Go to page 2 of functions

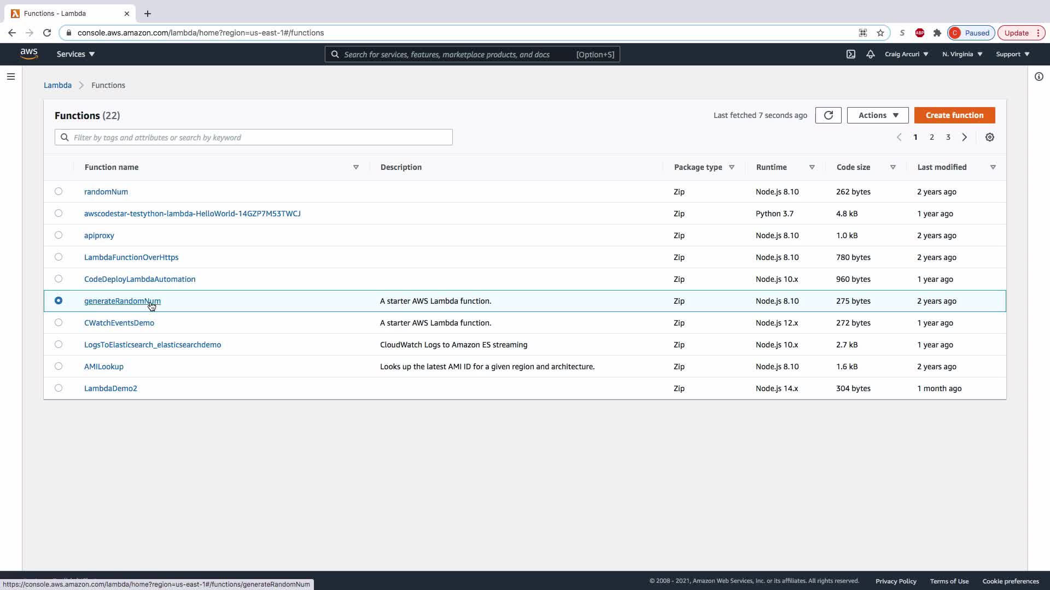[x=932, y=137]
